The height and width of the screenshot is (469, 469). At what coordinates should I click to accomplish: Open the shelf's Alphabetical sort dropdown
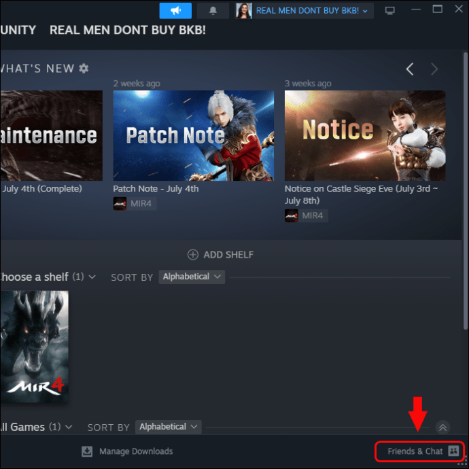tap(192, 277)
